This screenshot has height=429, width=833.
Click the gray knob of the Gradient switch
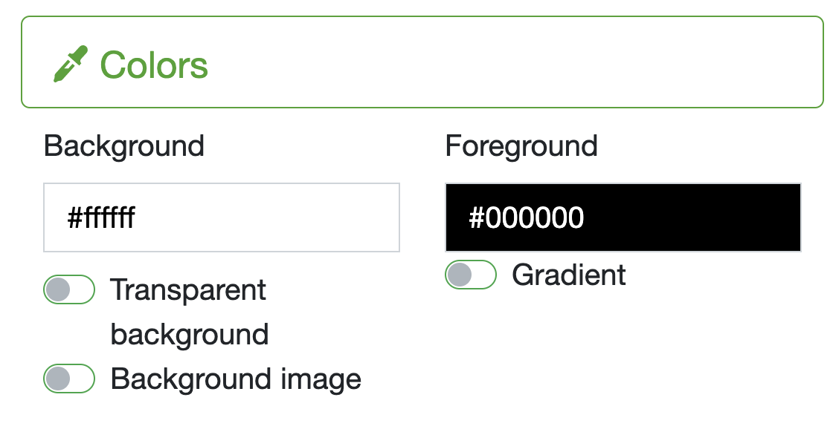pyautogui.click(x=460, y=275)
